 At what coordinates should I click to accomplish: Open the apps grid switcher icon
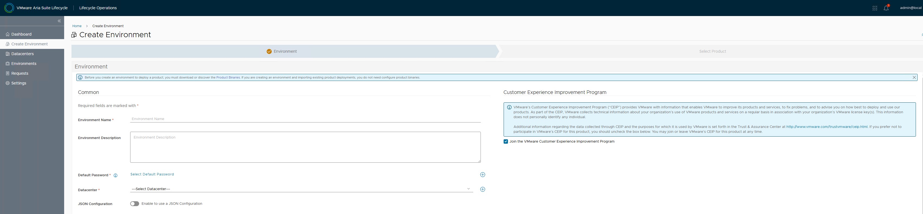click(x=875, y=8)
